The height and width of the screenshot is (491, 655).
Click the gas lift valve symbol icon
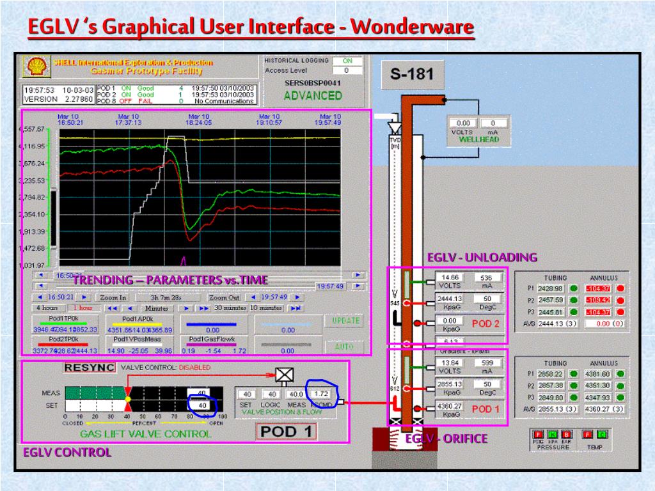285,375
